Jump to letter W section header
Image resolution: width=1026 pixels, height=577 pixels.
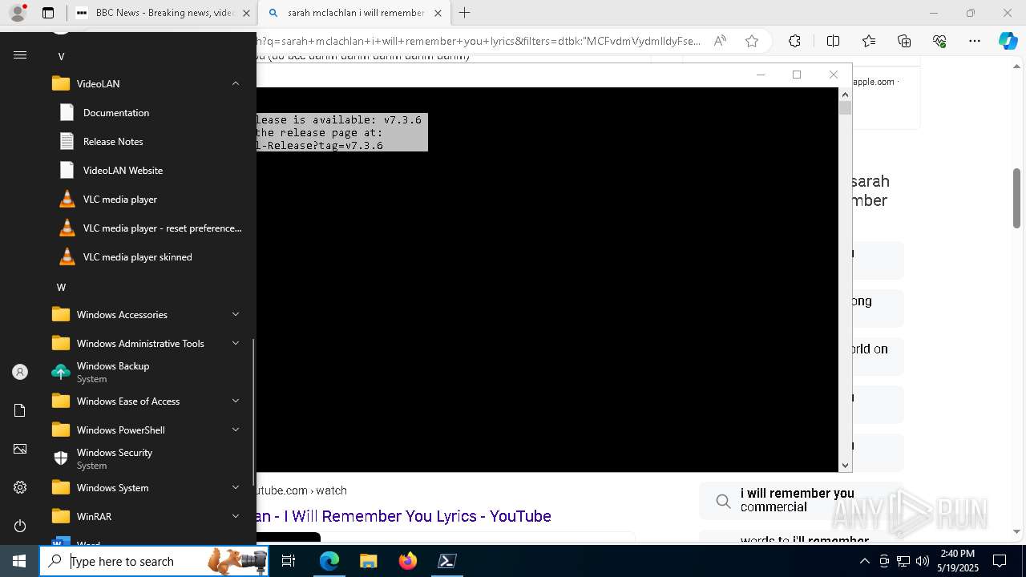click(61, 287)
